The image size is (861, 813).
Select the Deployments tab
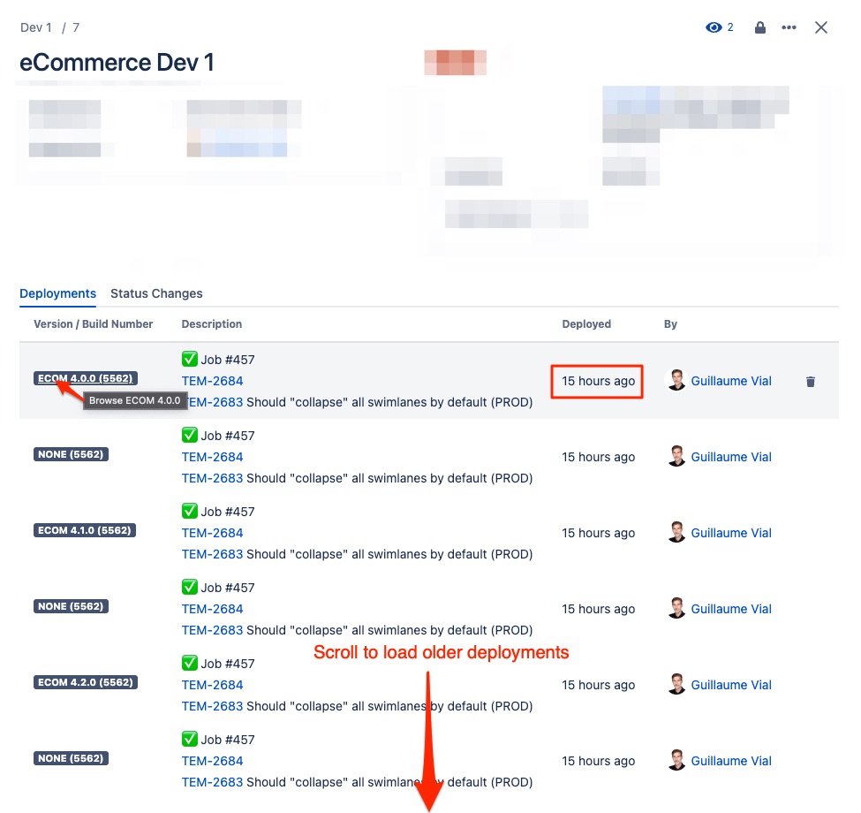[57, 293]
